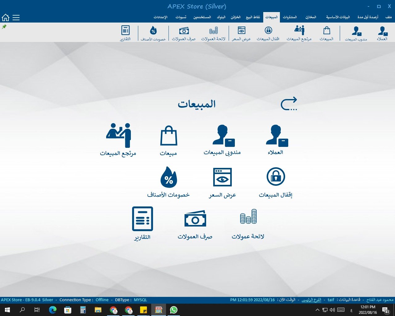The height and width of the screenshot is (316, 395).
Task: Open عرض السعر price quote large icon
Action: coord(222,177)
